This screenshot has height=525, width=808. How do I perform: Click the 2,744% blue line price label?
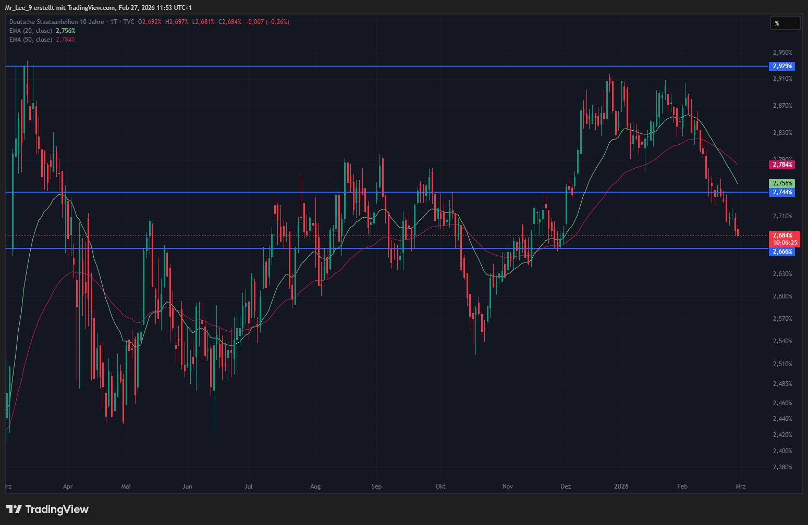(782, 192)
